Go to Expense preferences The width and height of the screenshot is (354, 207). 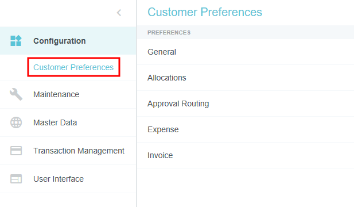pyautogui.click(x=246, y=129)
